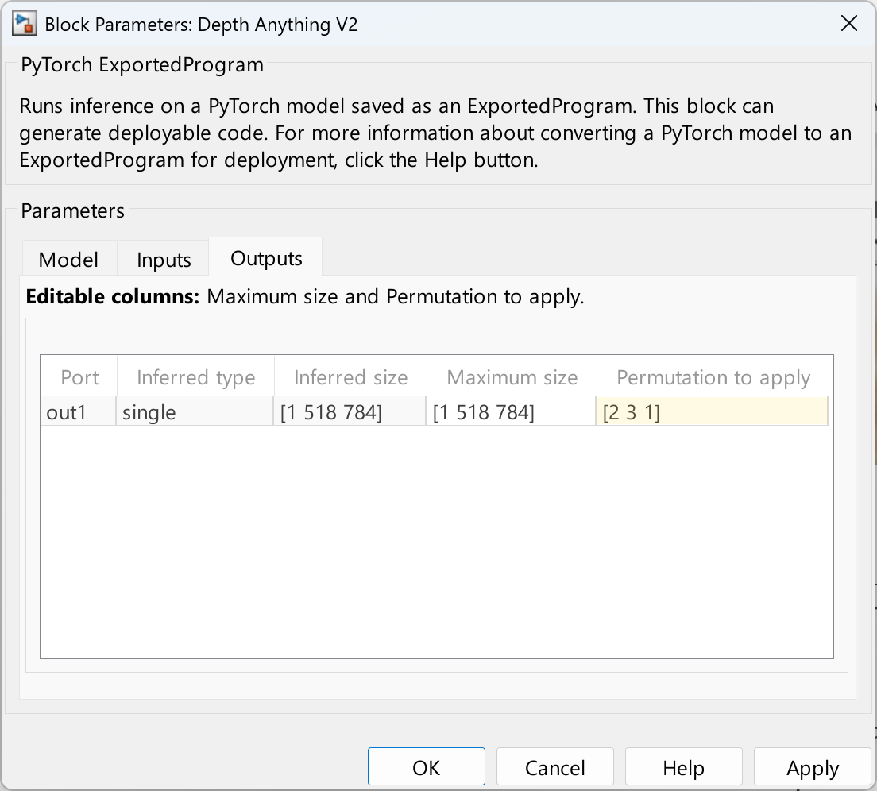This screenshot has width=877, height=791.
Task: Click the Port column header
Action: [x=79, y=377]
